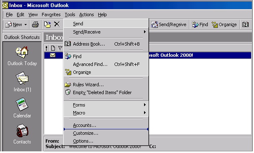Viewport: 254px width, 153px height.
Task: Choose Accounts... in Tools menu
Action: coord(106,125)
